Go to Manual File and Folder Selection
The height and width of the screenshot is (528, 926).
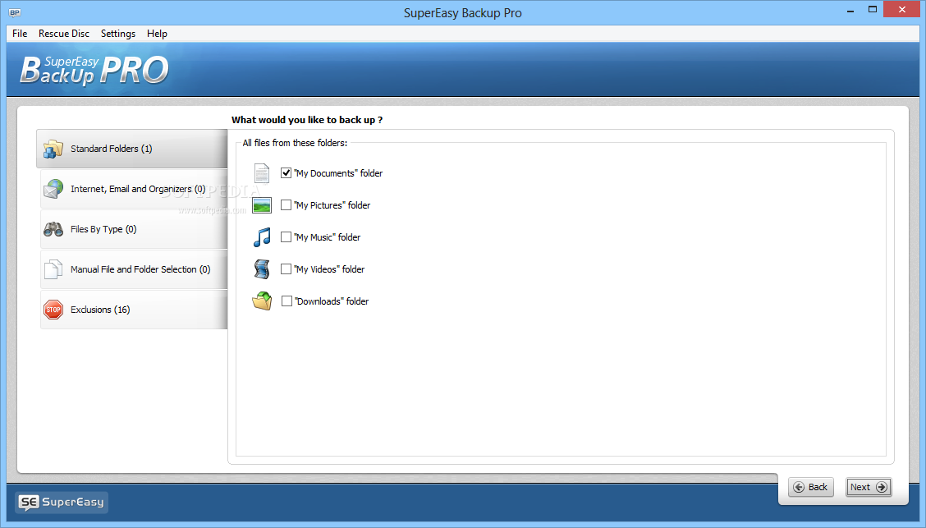(134, 269)
